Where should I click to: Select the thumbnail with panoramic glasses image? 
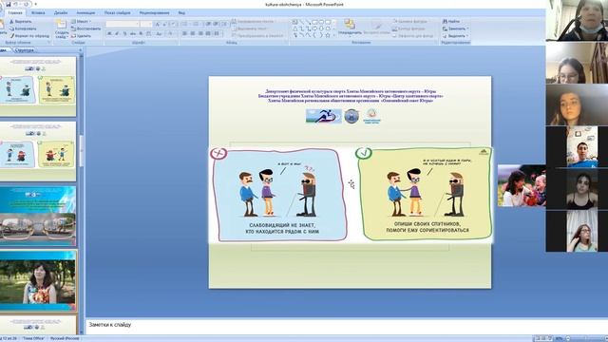(38, 216)
